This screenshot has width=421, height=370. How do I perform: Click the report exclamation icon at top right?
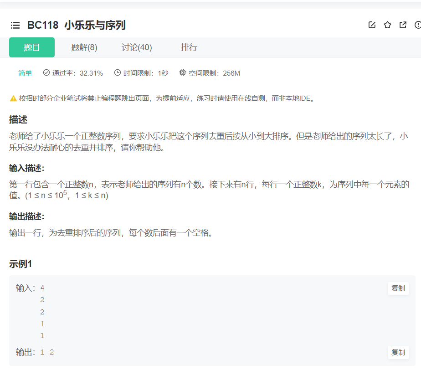(x=418, y=25)
